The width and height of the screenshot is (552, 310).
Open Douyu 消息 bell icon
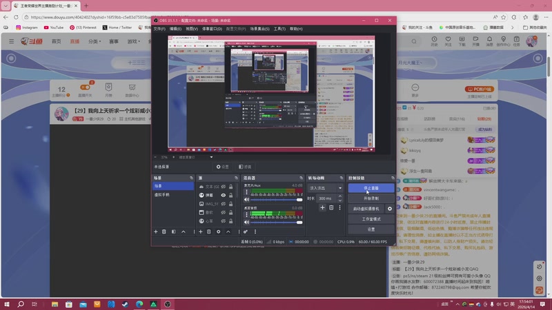coord(489,41)
